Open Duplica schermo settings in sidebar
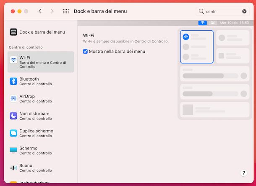256x186 pixels. tap(41, 133)
